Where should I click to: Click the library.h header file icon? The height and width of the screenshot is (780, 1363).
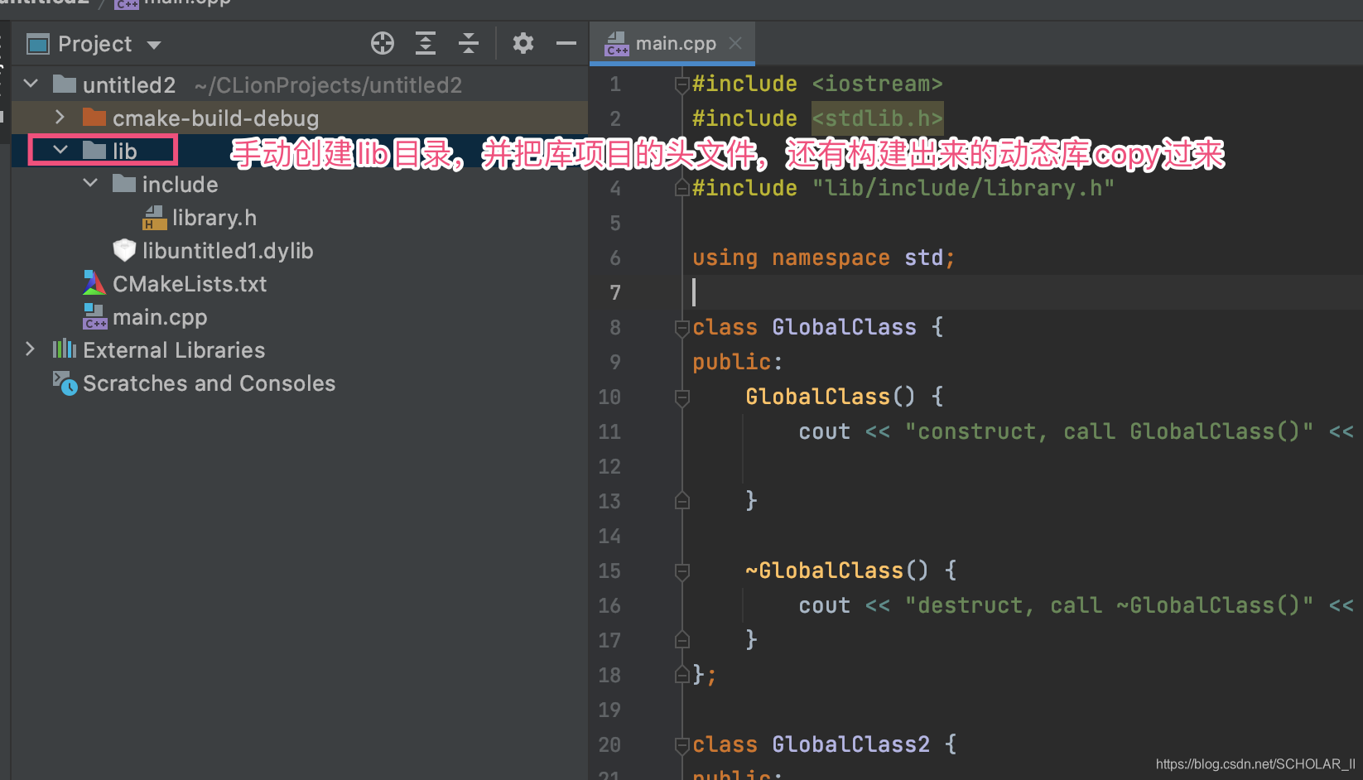click(155, 218)
